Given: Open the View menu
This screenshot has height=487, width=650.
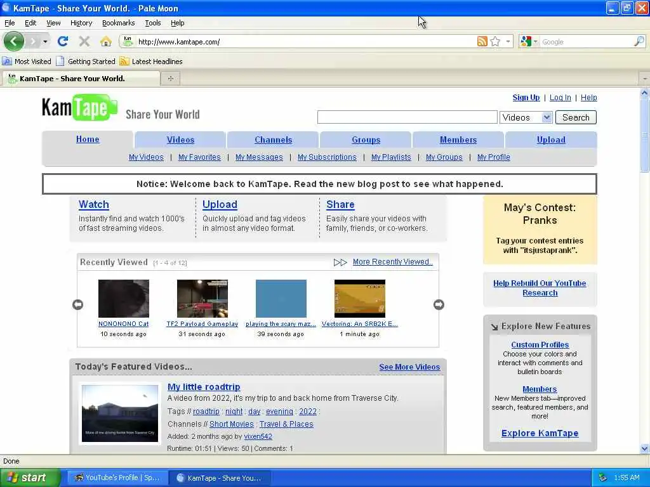Looking at the screenshot, I should click(x=53, y=23).
